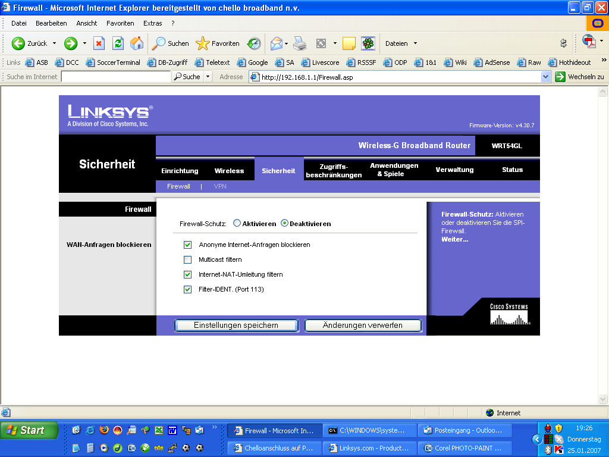Screen dimensions: 609x457
Task: Switch to Posteingang Outlook taskbar window
Action: (464, 431)
